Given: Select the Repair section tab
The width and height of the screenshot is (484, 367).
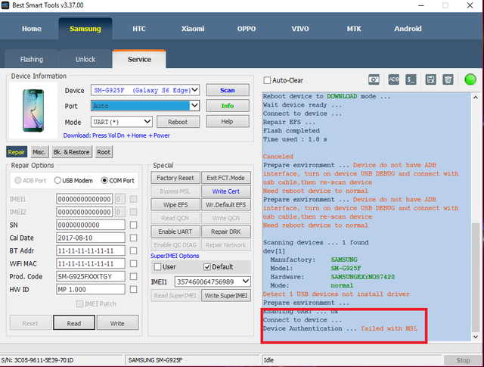Looking at the screenshot, I should (17, 152).
